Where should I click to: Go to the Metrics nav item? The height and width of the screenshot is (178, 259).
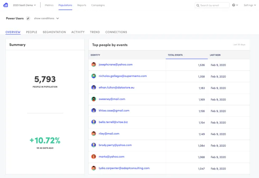49,5
